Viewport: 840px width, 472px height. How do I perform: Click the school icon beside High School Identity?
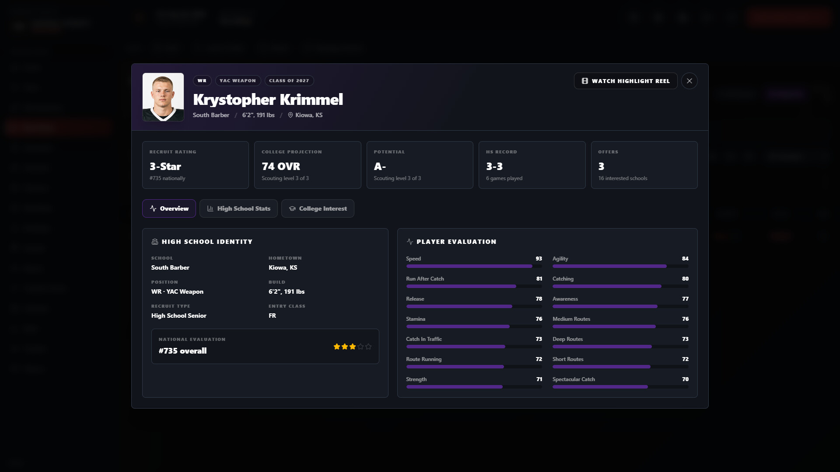coord(154,242)
